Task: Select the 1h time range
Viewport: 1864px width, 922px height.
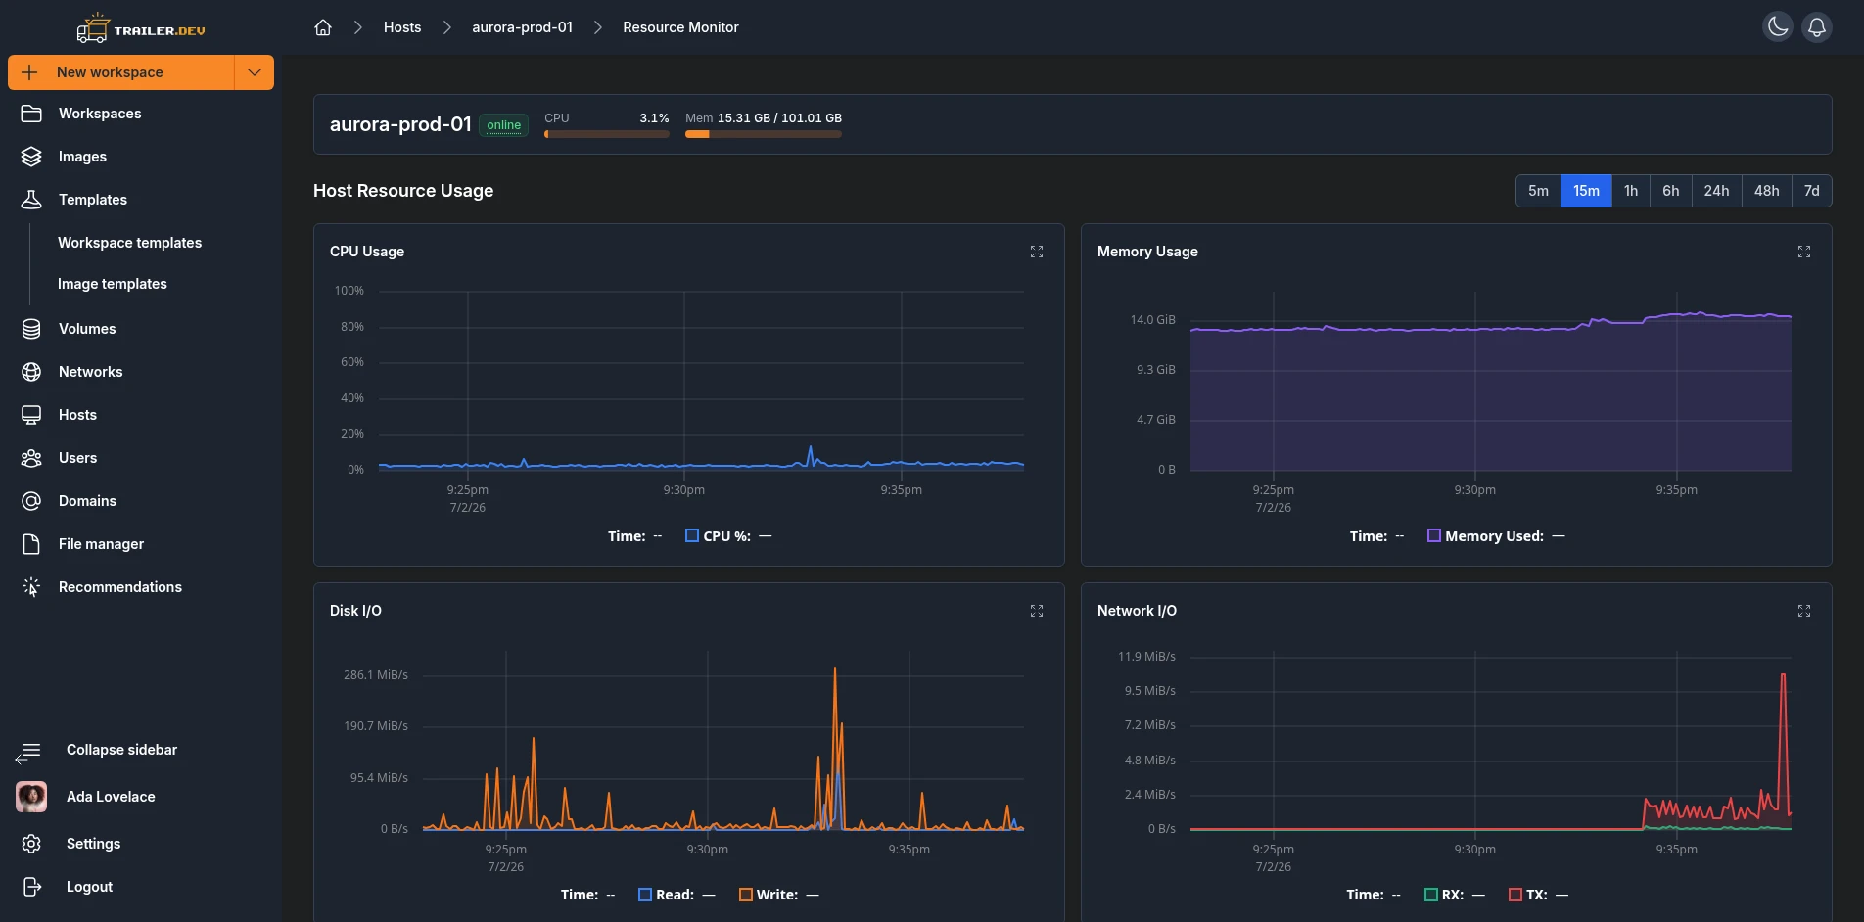Action: (1630, 191)
